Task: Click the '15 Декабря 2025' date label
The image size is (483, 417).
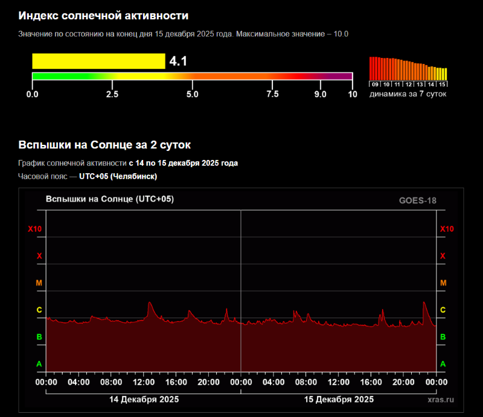Action: [x=339, y=399]
